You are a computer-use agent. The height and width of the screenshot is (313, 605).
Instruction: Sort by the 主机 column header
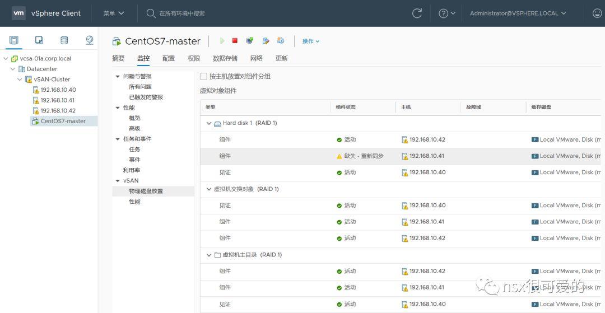(406, 107)
